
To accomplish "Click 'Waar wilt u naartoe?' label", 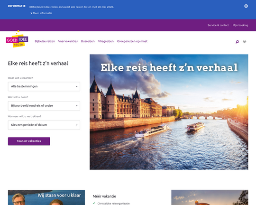I will point(20,78).
